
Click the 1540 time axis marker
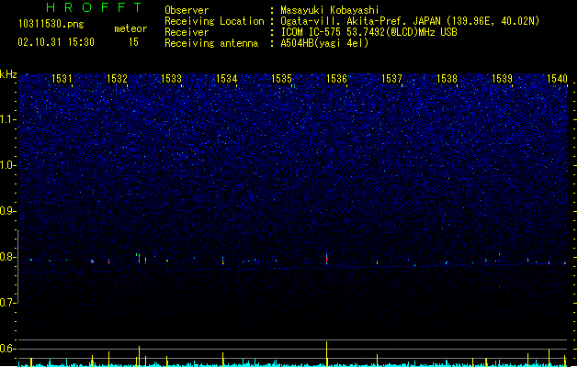557,79
